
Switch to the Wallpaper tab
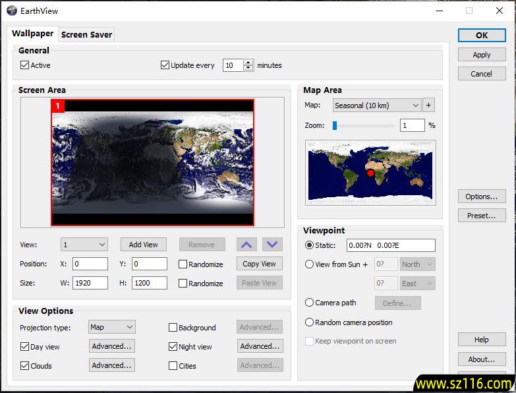coord(32,34)
